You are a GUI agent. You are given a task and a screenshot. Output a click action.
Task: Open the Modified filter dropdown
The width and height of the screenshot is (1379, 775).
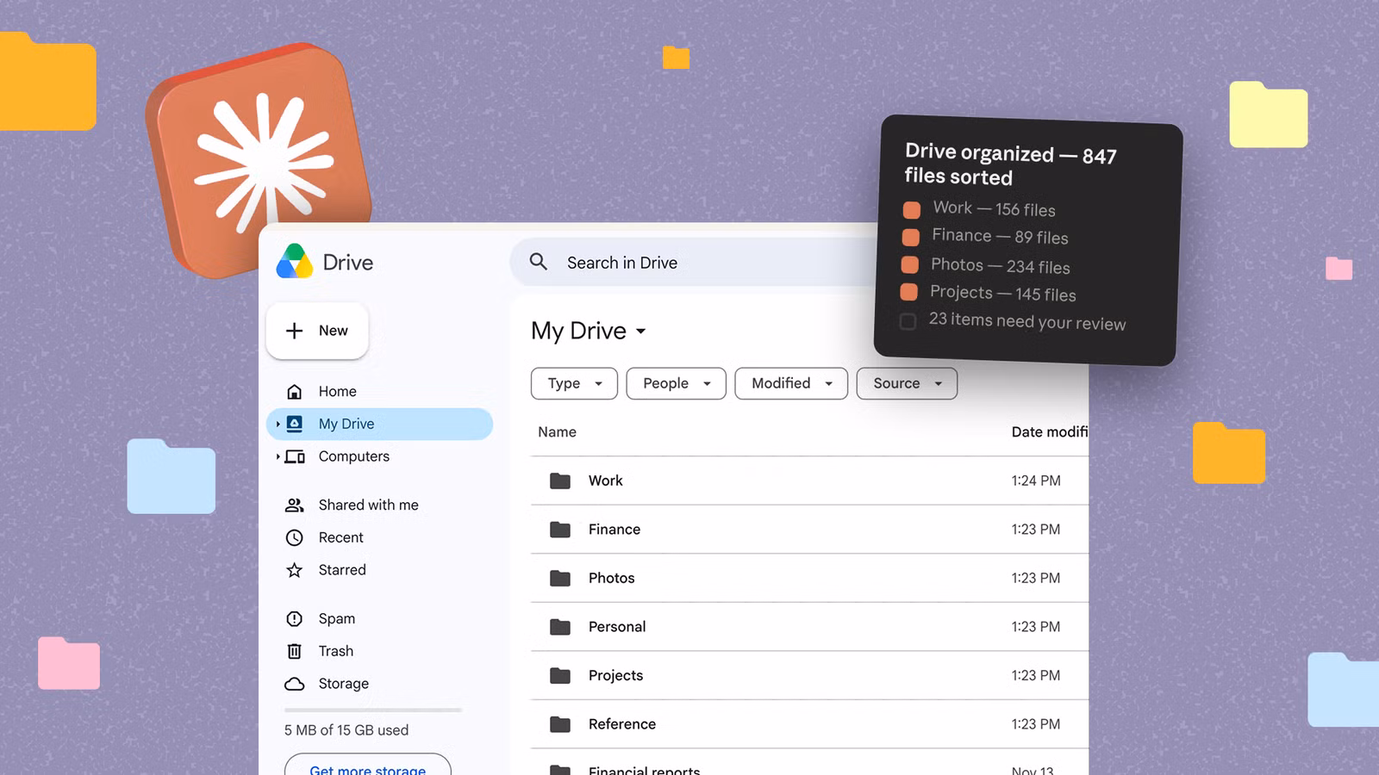pos(791,383)
